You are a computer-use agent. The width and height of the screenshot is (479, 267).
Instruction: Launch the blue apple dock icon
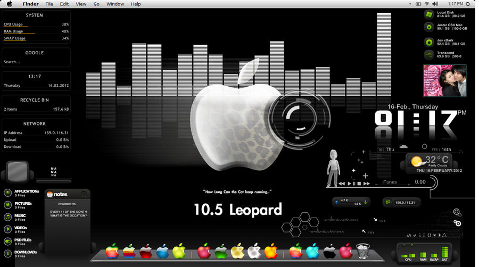point(162,251)
